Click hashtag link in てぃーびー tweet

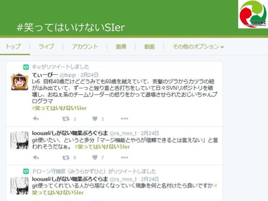pyautogui.click(x=59, y=108)
